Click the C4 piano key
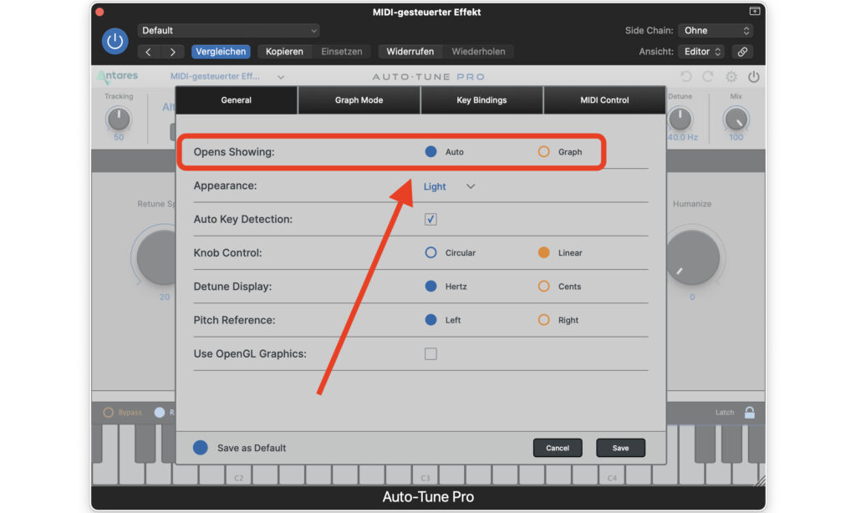The width and height of the screenshot is (856, 513). coord(612,475)
